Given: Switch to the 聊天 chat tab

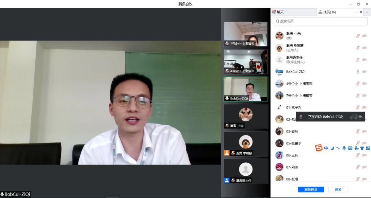Looking at the screenshot, I should (x=280, y=12).
